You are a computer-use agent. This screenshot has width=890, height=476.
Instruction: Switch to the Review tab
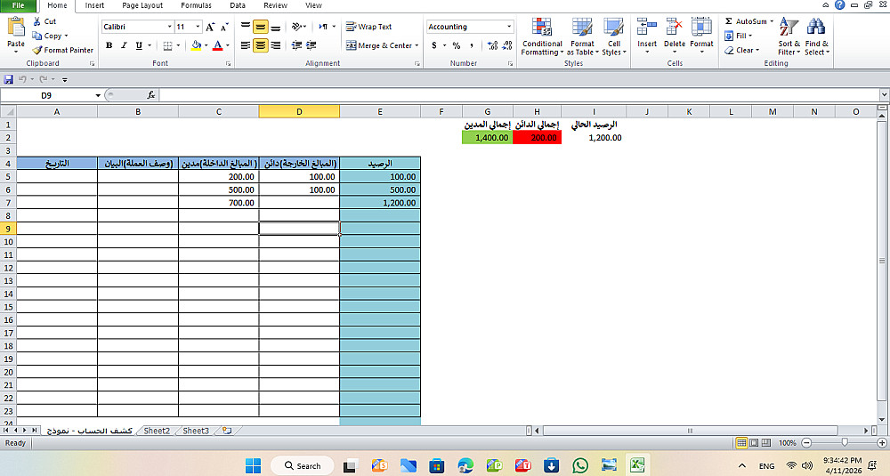point(275,5)
